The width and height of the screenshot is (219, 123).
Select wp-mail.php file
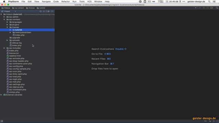(x=15, y=82)
